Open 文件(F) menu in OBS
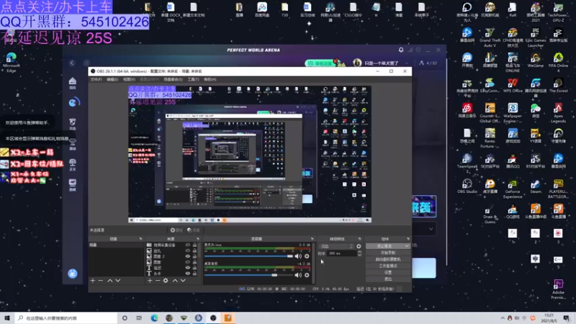 (96, 79)
